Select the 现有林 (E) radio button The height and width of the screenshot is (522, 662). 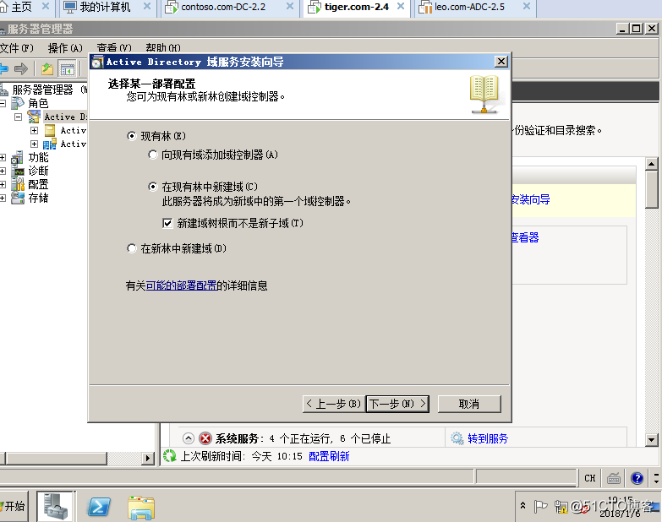(x=132, y=136)
